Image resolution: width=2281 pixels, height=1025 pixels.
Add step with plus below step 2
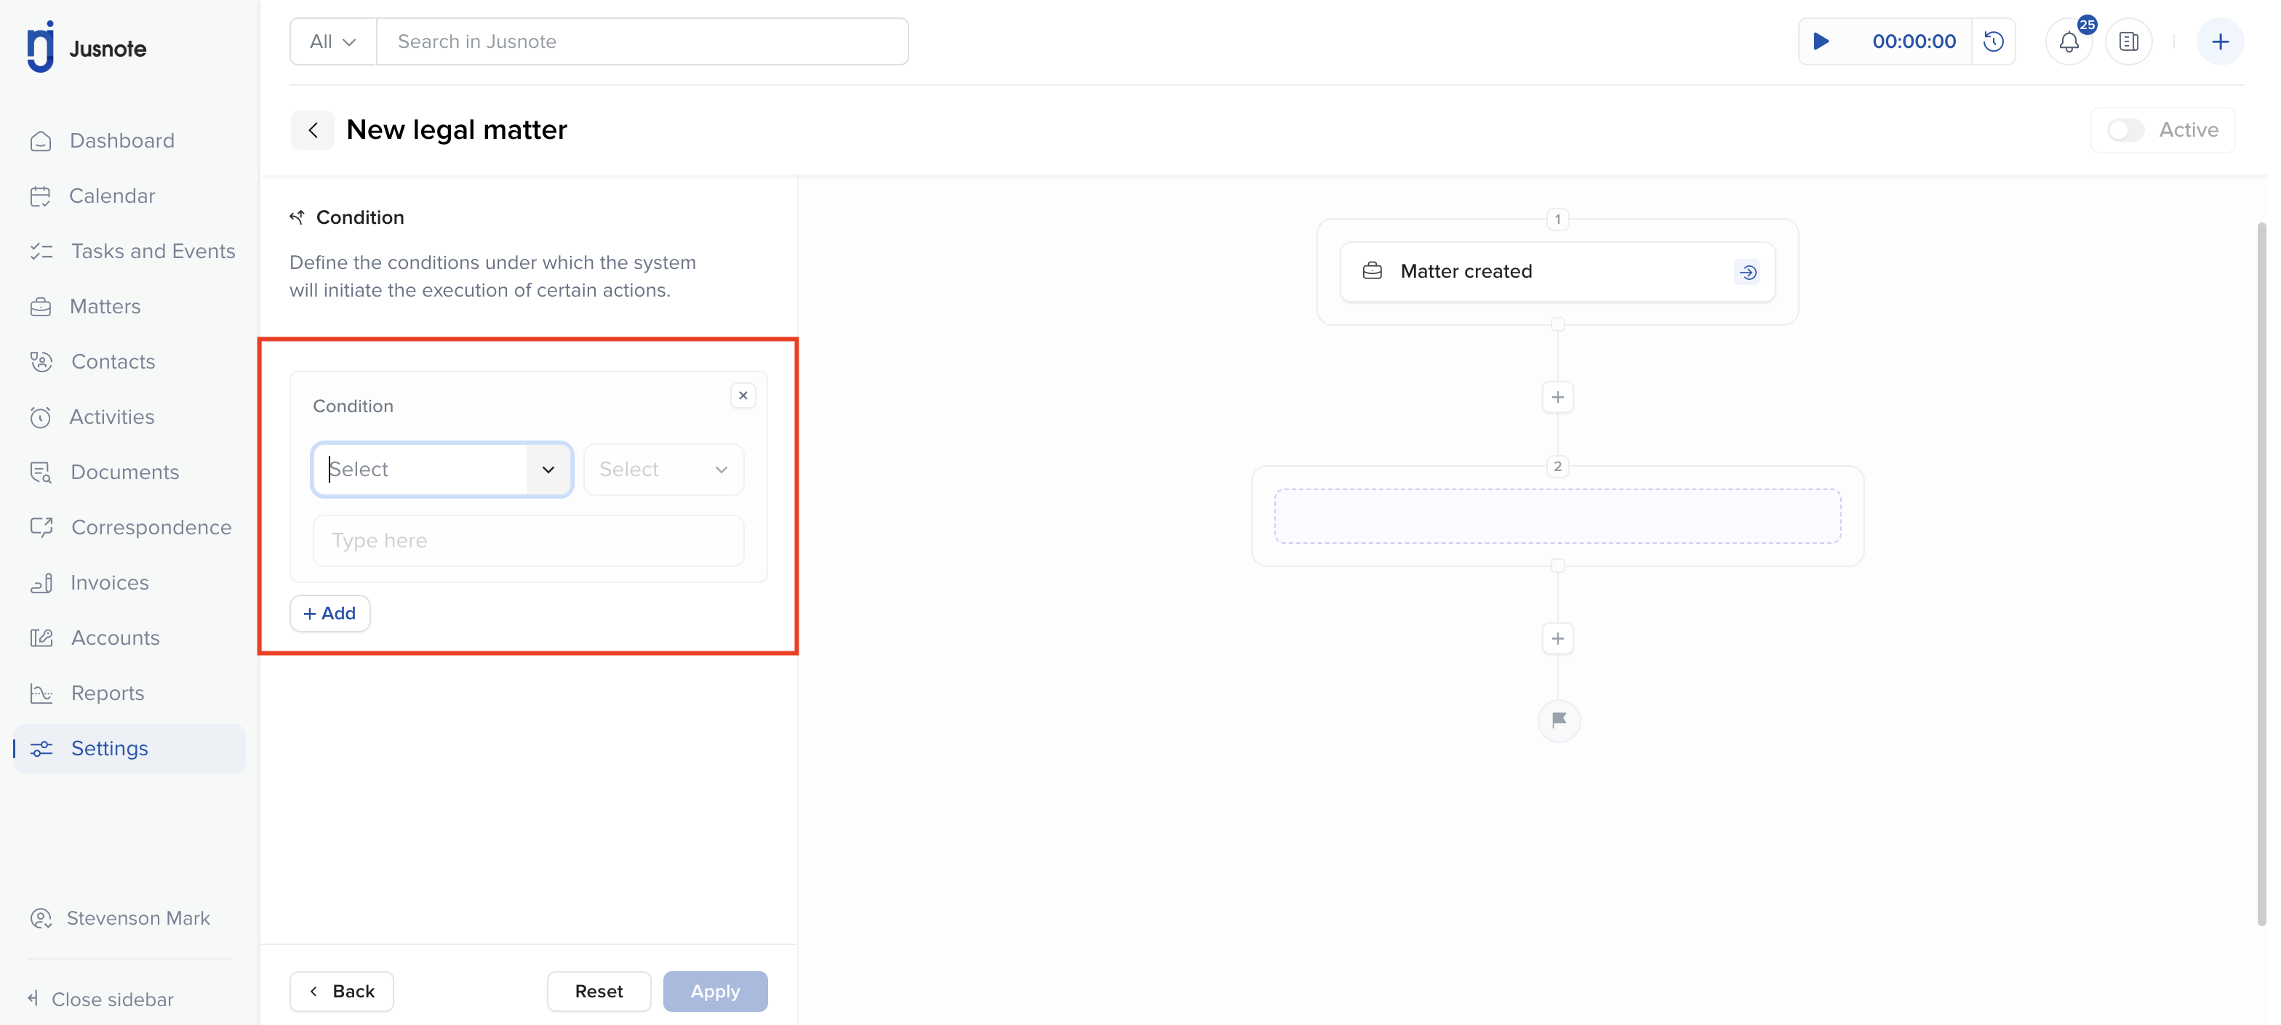tap(1557, 638)
